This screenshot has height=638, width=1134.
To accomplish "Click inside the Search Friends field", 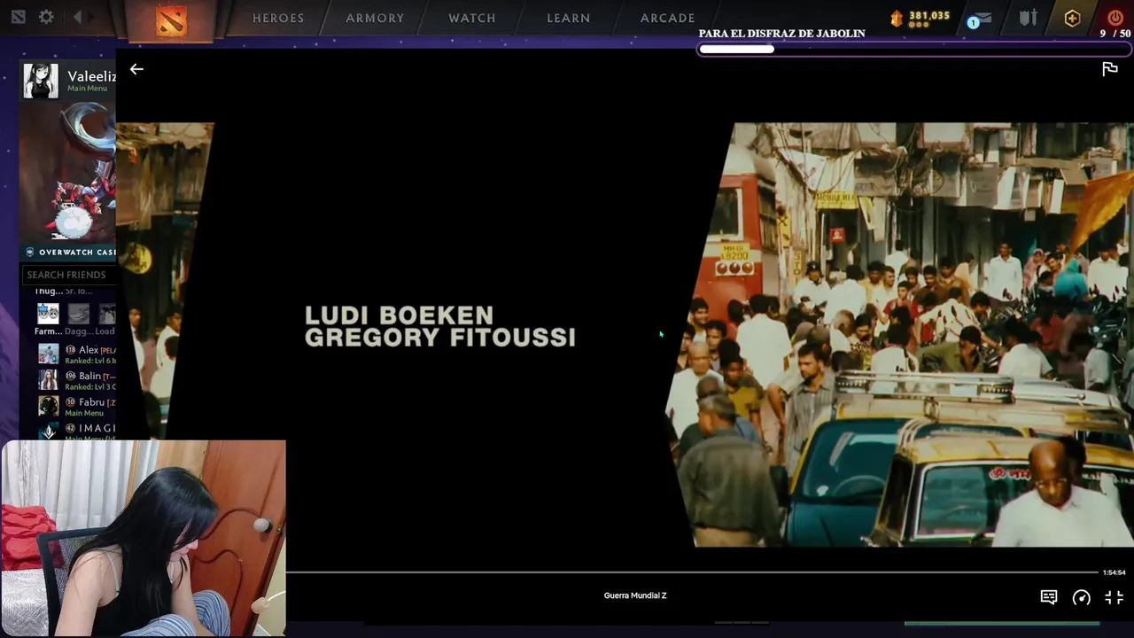I will [69, 275].
